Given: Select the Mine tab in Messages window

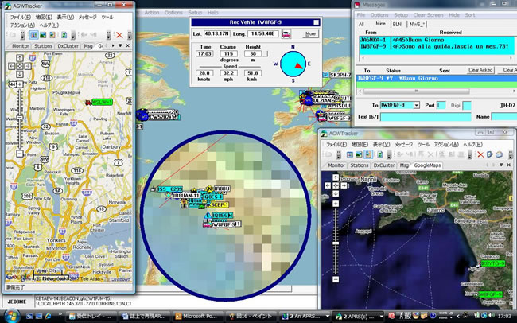Looking at the screenshot, I should (380, 24).
